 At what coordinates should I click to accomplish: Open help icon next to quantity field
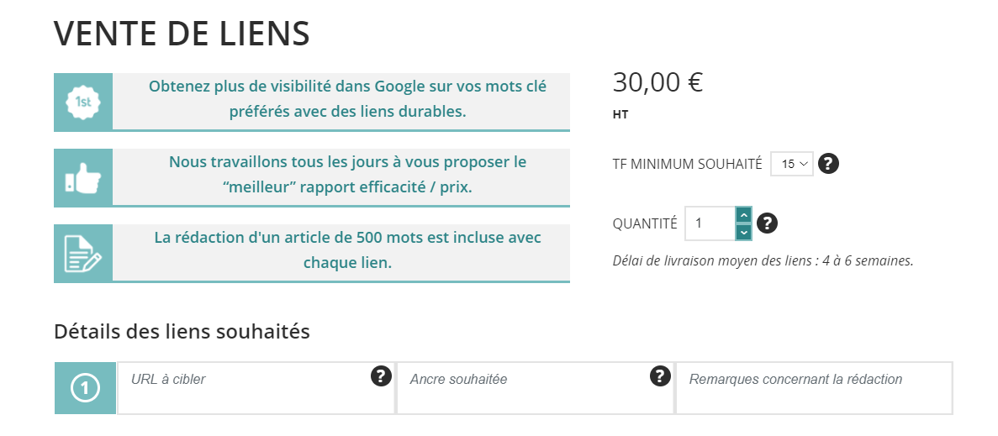pyautogui.click(x=767, y=223)
